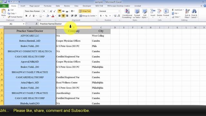
Task: Click Find & Select binoculars icon
Action: click(x=194, y=12)
